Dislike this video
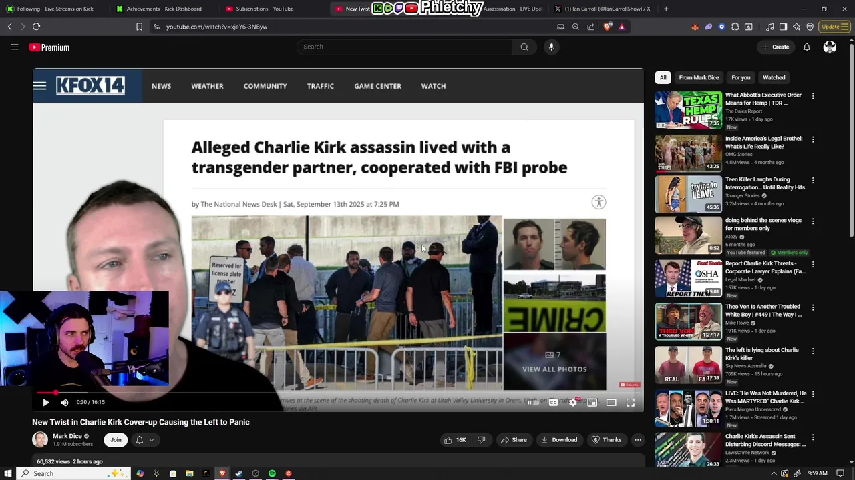The image size is (855, 480). 481,440
